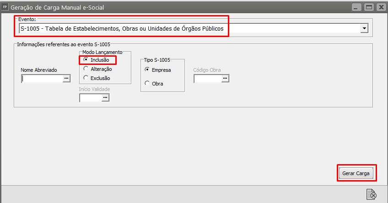Close the Geração de Carga Manual window
The width and height of the screenshot is (388, 203).
pos(380,7)
